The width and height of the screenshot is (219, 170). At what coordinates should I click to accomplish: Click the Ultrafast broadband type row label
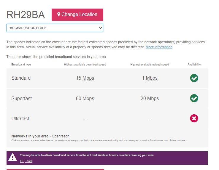click(x=20, y=118)
